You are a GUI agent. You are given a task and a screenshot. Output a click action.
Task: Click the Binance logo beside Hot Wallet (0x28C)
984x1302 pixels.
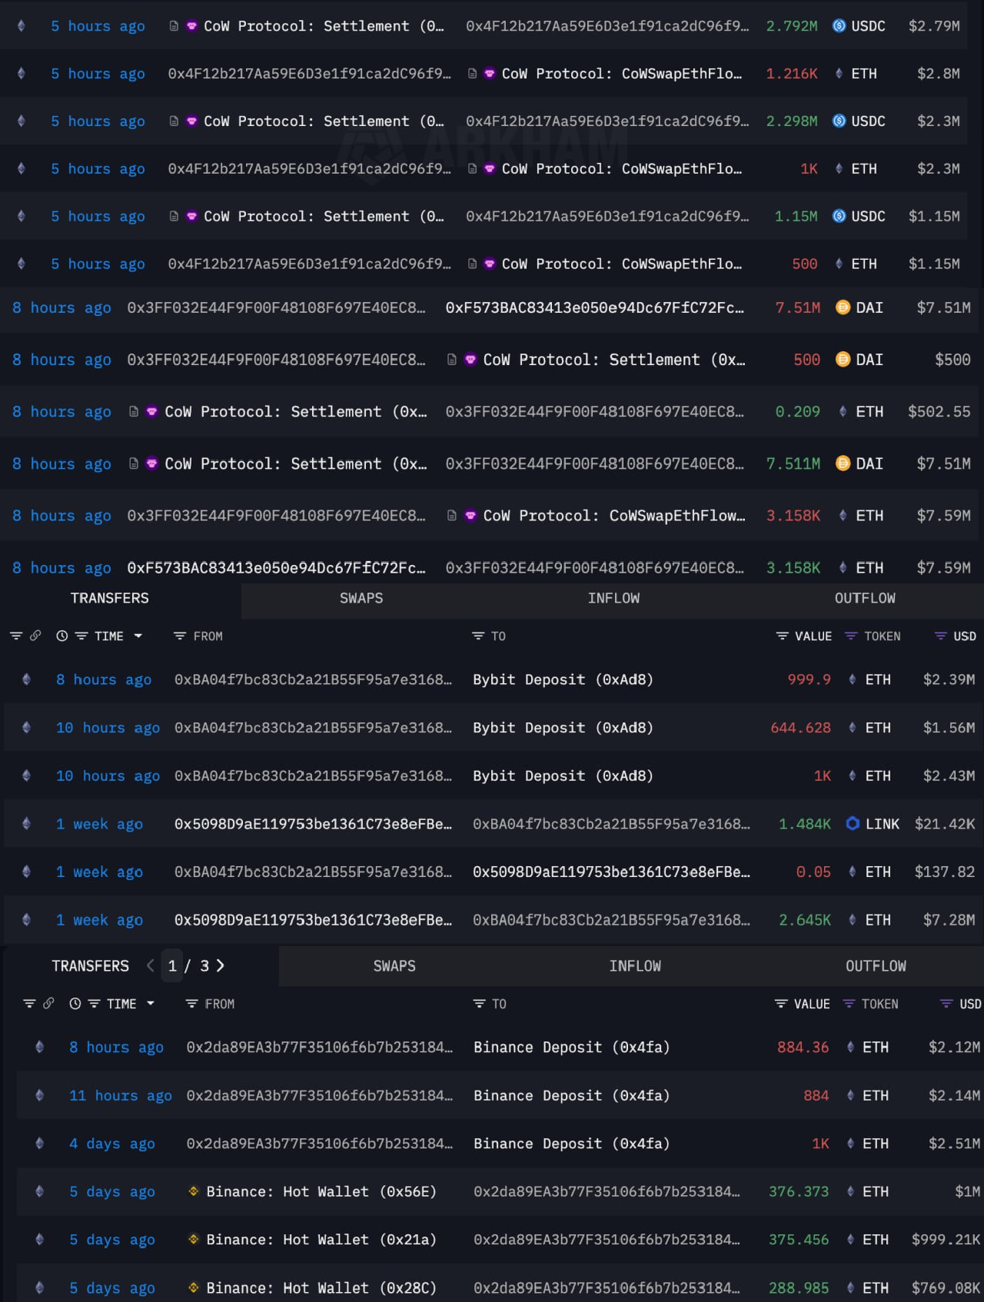point(194,1287)
